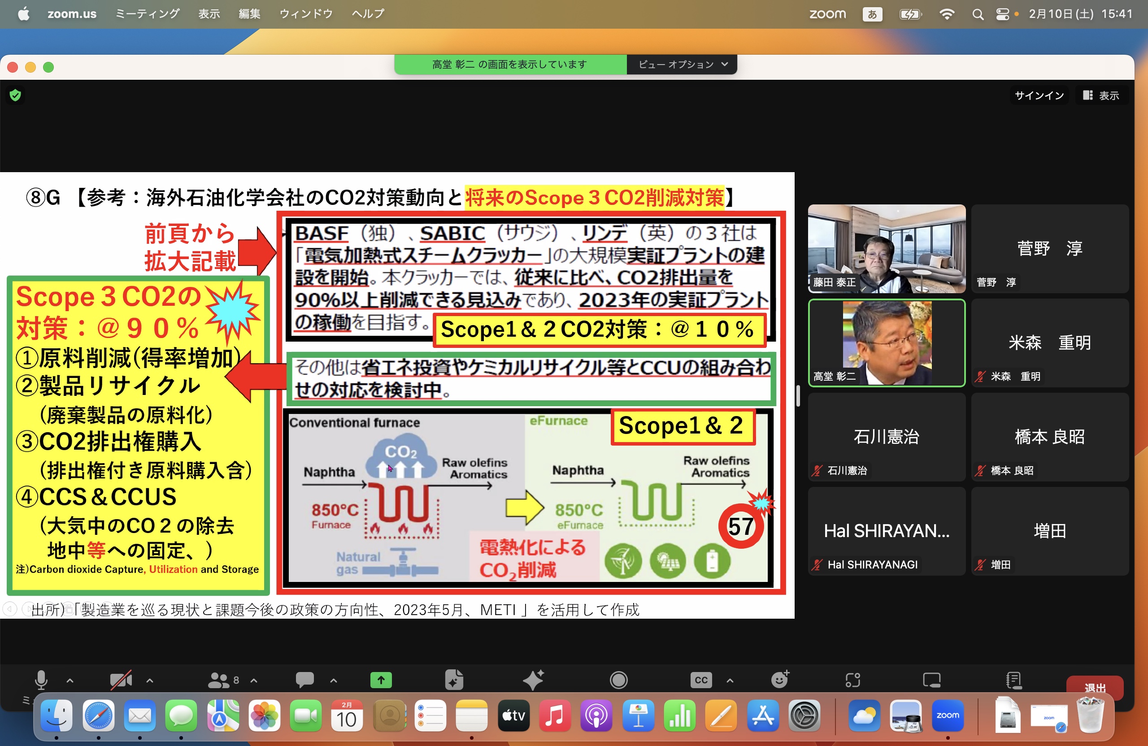Click the red 退出 leave button
The width and height of the screenshot is (1148, 746).
(1095, 688)
